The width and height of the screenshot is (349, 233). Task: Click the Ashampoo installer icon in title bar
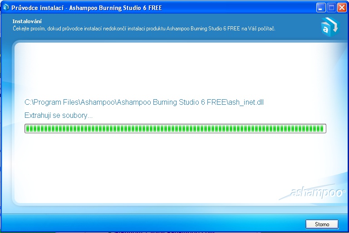[x=6, y=8]
